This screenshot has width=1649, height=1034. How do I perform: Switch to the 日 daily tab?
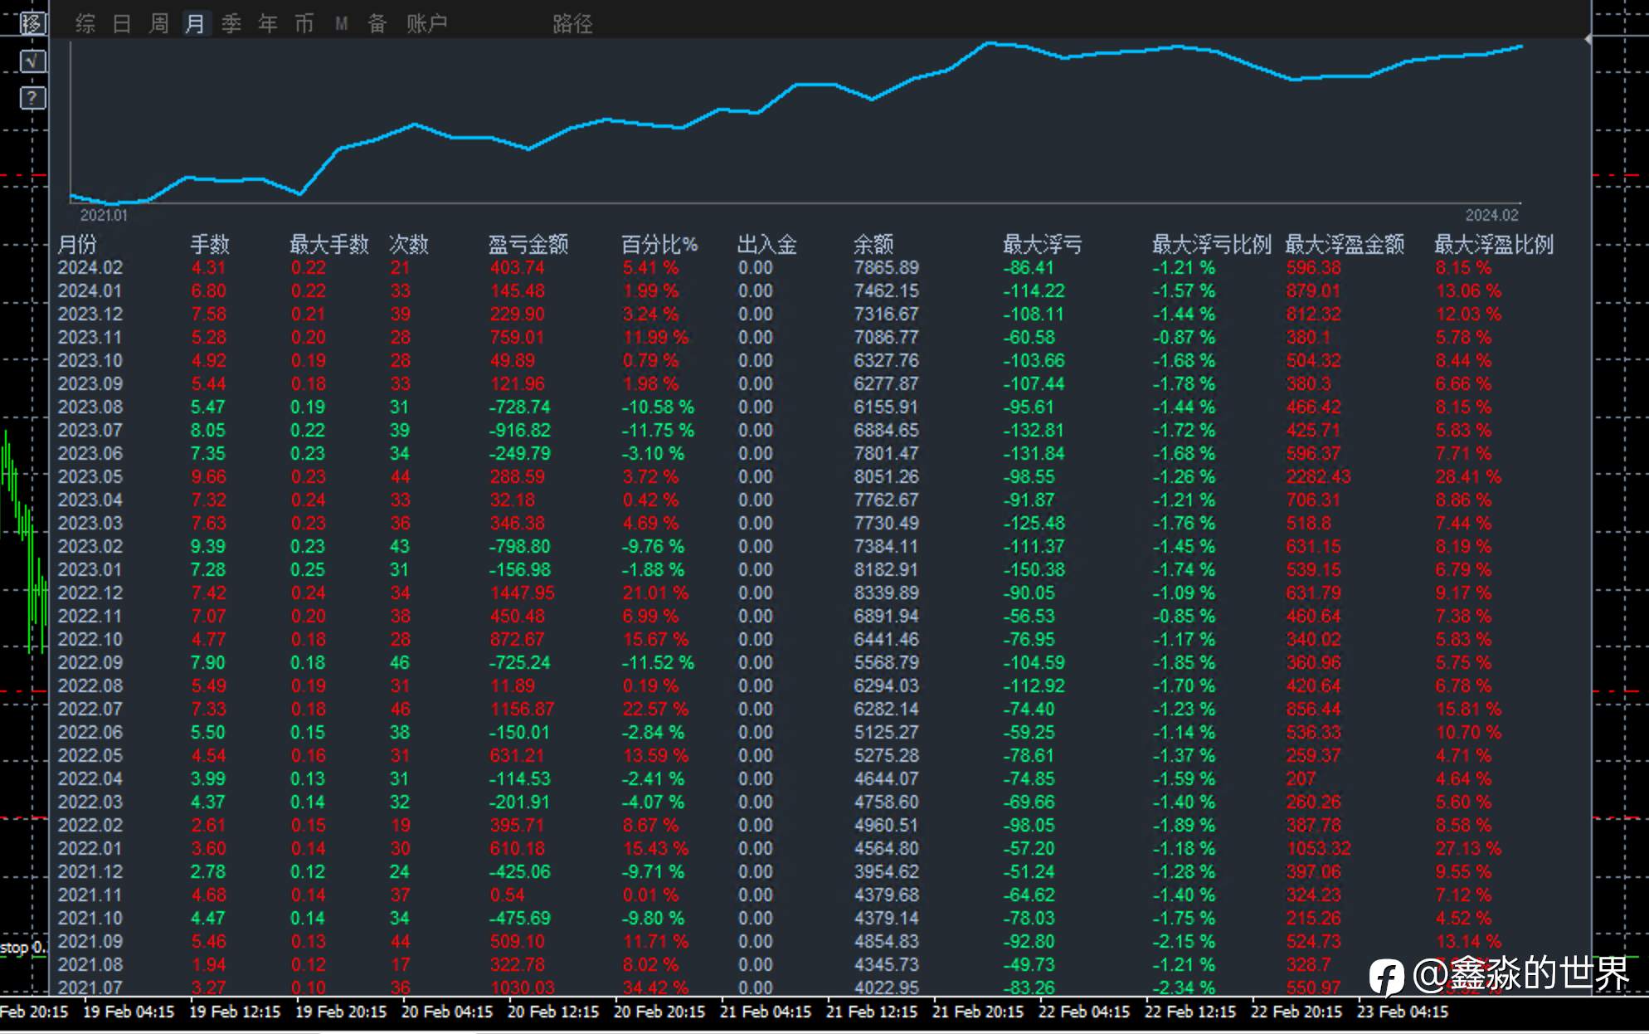click(122, 23)
